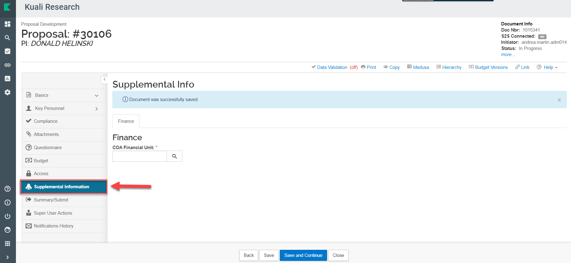Image resolution: width=571 pixels, height=263 pixels.
Task: Open the Hierarchy view
Action: [x=449, y=67]
